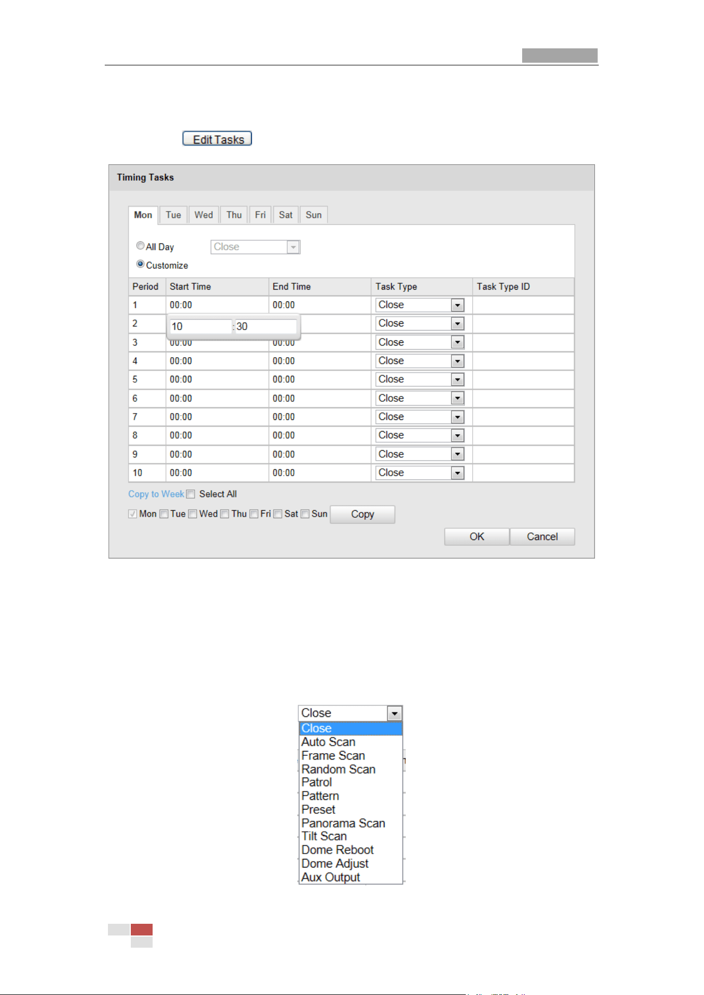Screen dimensions: 704x995
Task: Show the Sun tab
Action: click(314, 215)
